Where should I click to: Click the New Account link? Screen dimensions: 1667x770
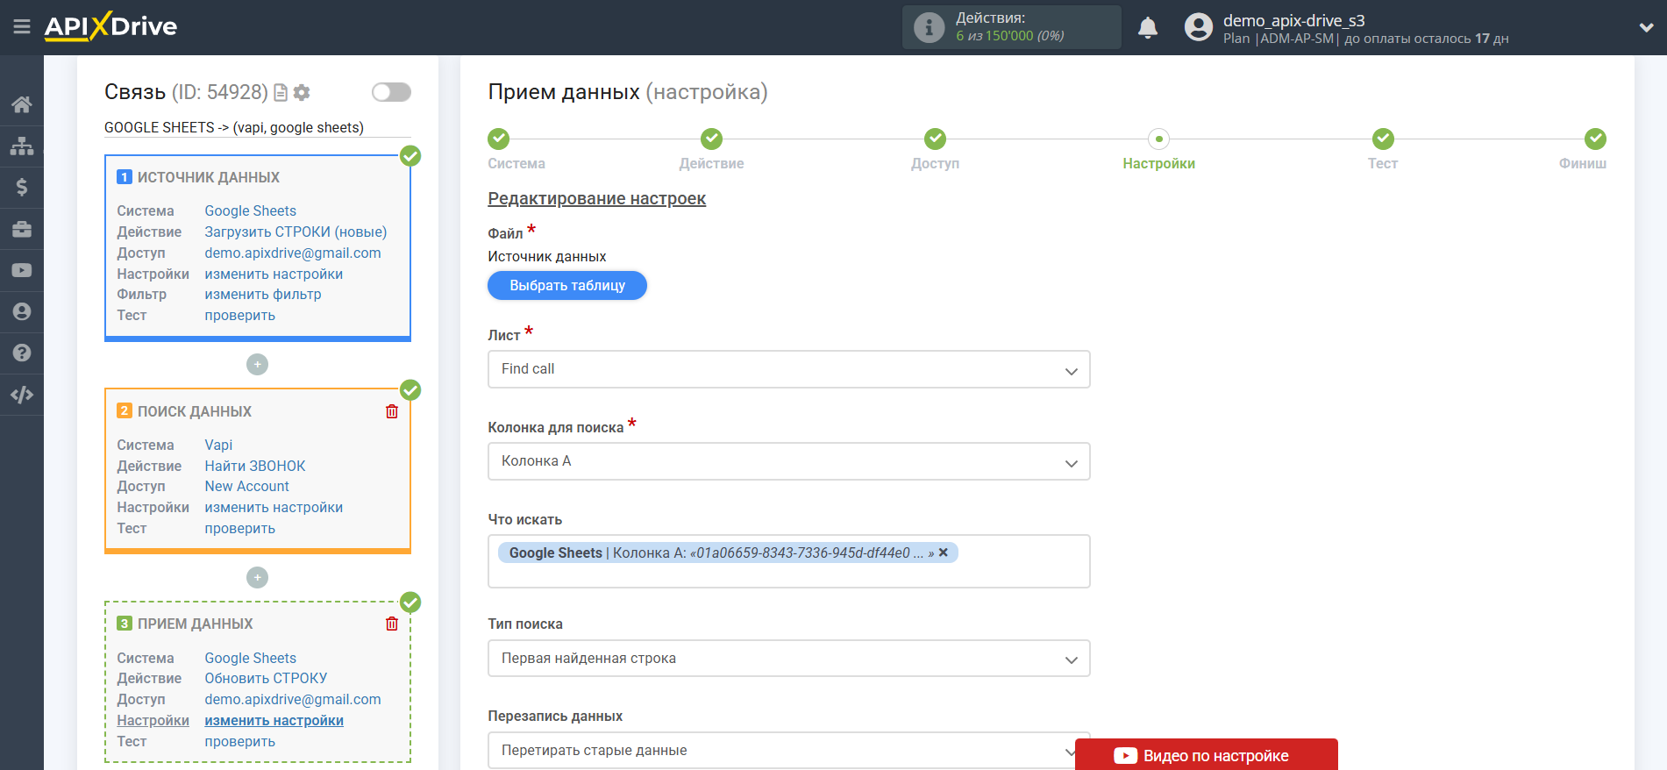click(x=246, y=486)
